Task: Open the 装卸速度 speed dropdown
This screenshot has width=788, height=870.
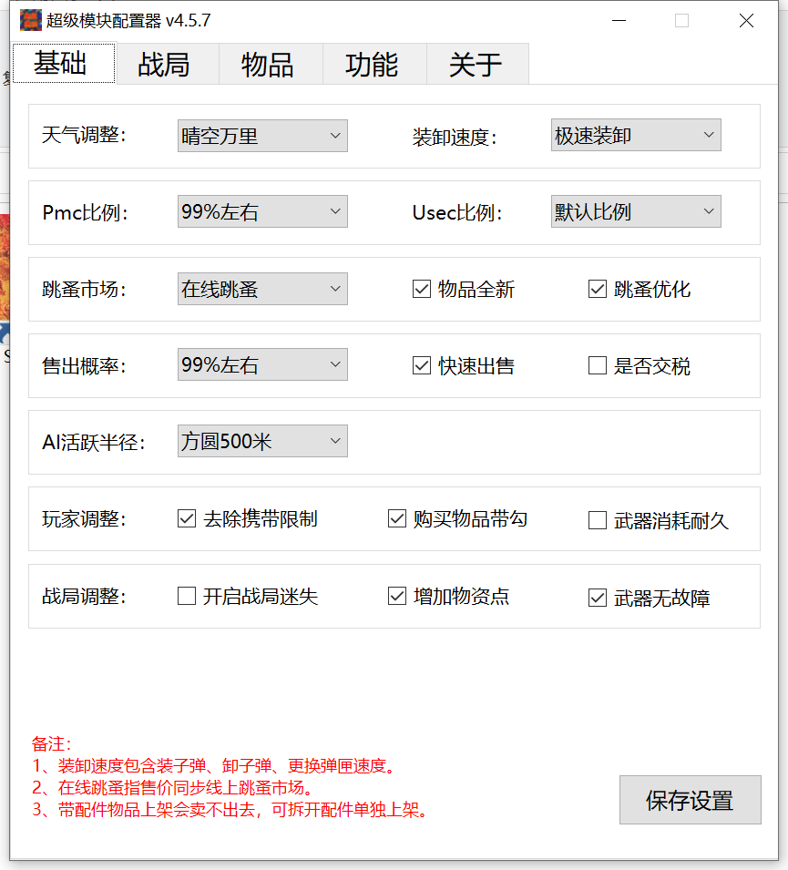Action: click(635, 135)
